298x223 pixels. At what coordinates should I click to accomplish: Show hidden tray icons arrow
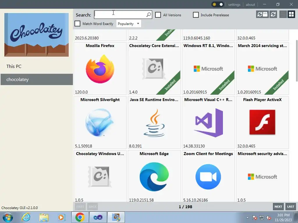pyautogui.click(x=247, y=217)
